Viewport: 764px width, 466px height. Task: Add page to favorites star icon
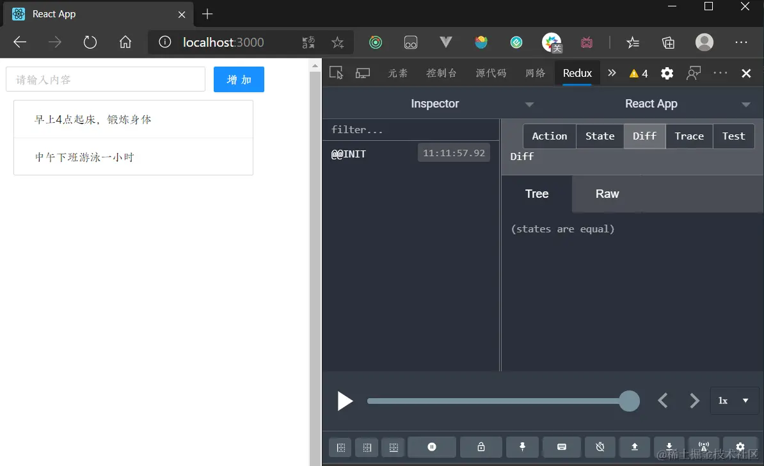click(338, 42)
